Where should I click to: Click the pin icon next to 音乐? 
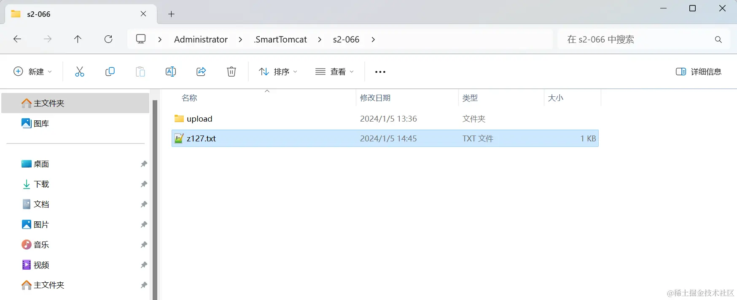click(144, 244)
